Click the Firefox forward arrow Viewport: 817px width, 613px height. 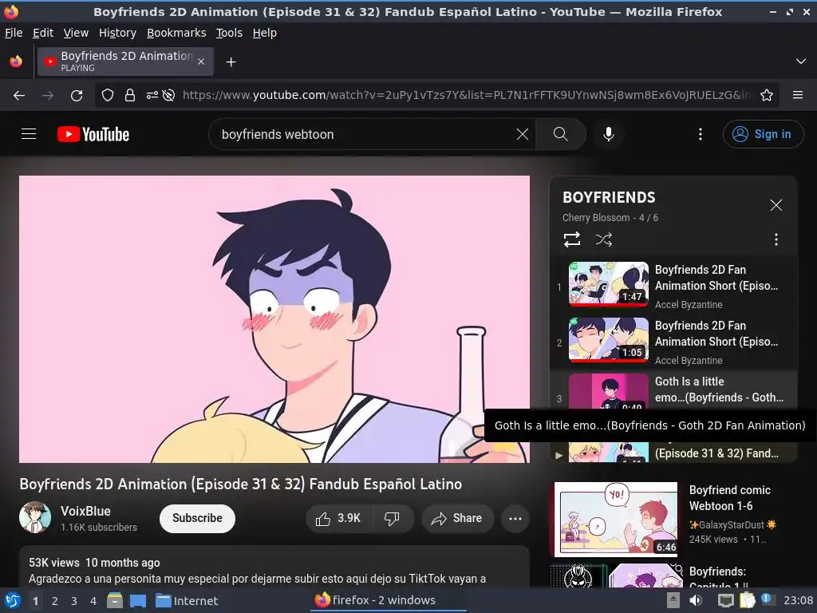coord(48,96)
